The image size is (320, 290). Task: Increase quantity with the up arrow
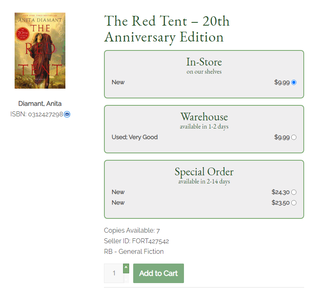[x=126, y=268]
